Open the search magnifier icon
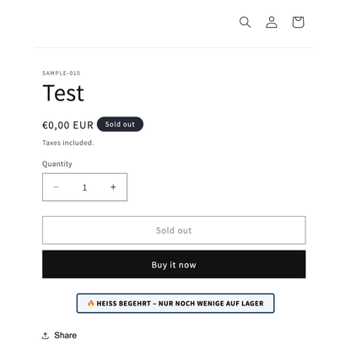 (x=245, y=22)
